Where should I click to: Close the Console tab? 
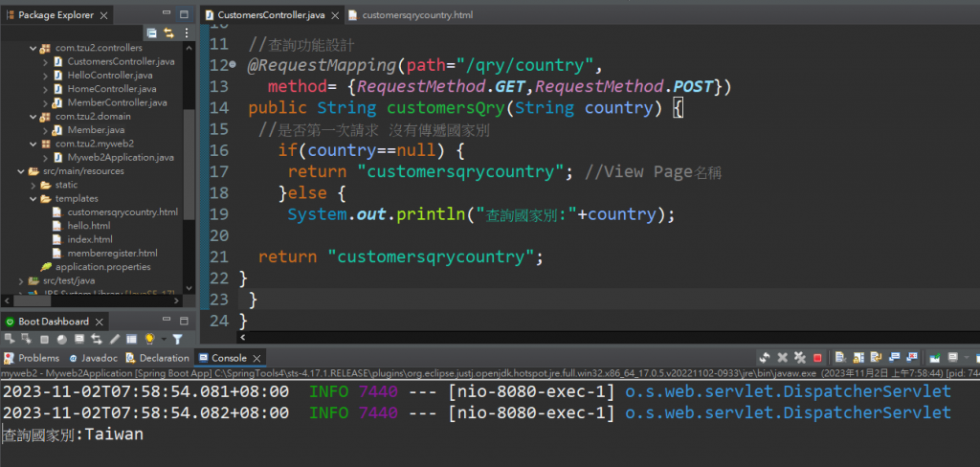click(256, 358)
